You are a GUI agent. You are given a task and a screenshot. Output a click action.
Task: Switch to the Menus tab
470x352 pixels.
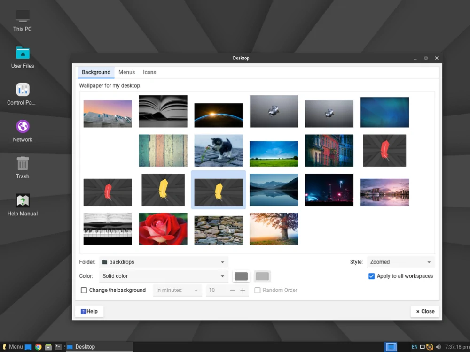pyautogui.click(x=126, y=72)
